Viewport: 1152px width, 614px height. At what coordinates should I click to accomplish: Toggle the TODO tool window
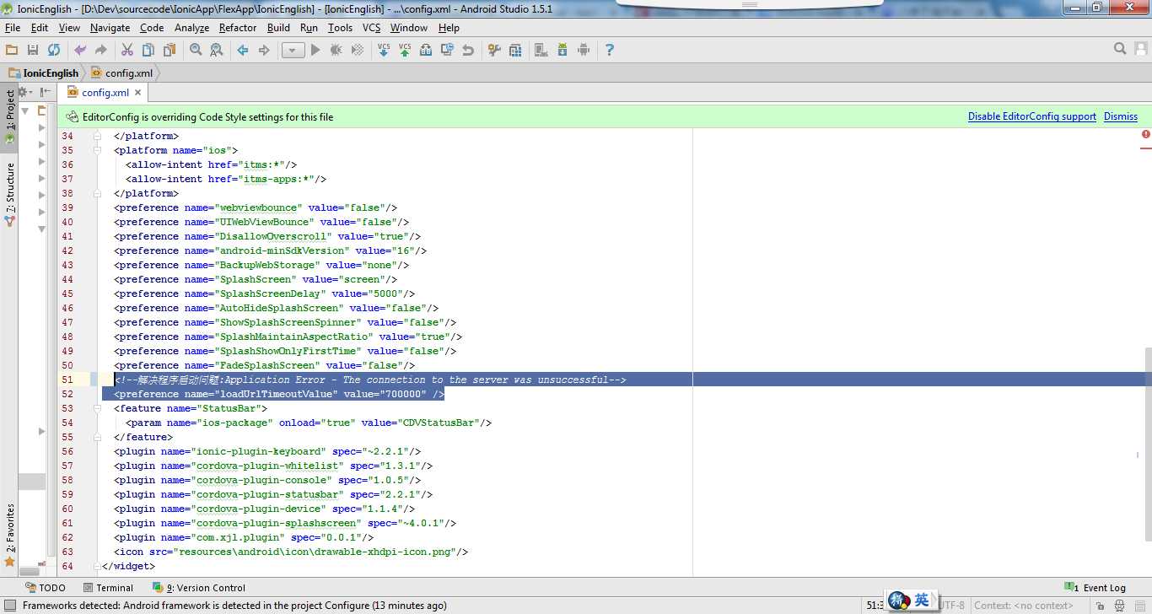point(45,588)
